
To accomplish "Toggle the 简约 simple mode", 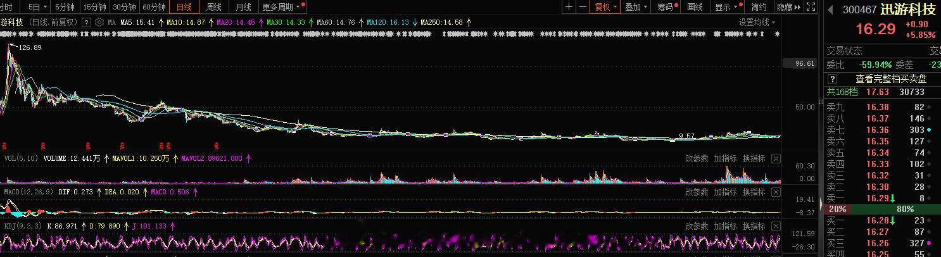I will click(759, 7).
